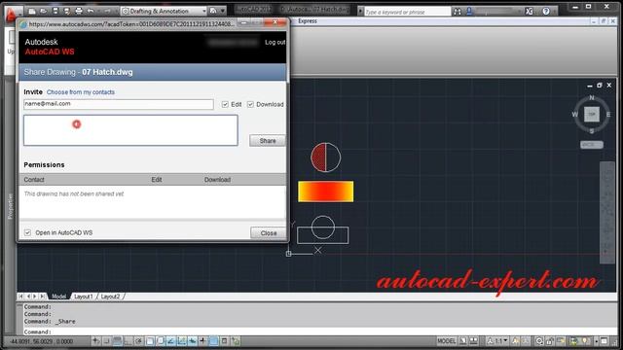Click the Quick View Layouts icon
This screenshot has width=623, height=350.
pyautogui.click(x=463, y=341)
